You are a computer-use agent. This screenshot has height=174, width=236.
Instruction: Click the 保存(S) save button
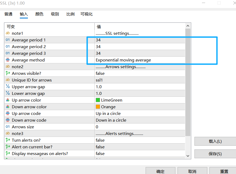(215, 154)
